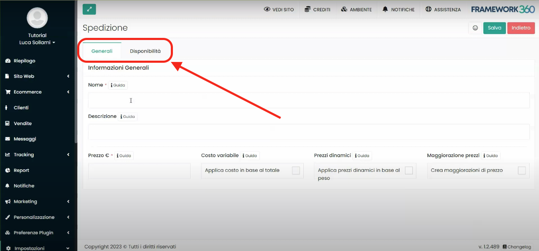
Task: Click VEDI SITO in the top bar
Action: (x=279, y=9)
